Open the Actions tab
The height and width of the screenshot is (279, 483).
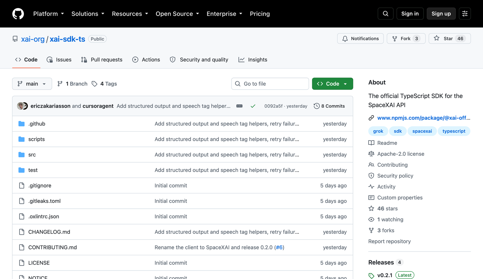[146, 60]
